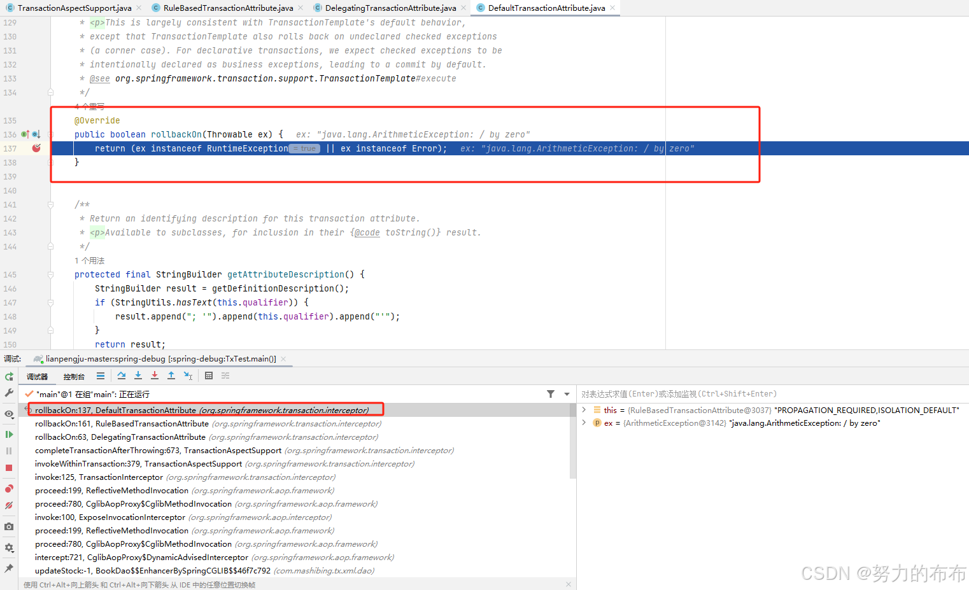This screenshot has width=969, height=590.
Task: Open RuleBasedTransactionAttribute.java tab
Action: coord(228,8)
